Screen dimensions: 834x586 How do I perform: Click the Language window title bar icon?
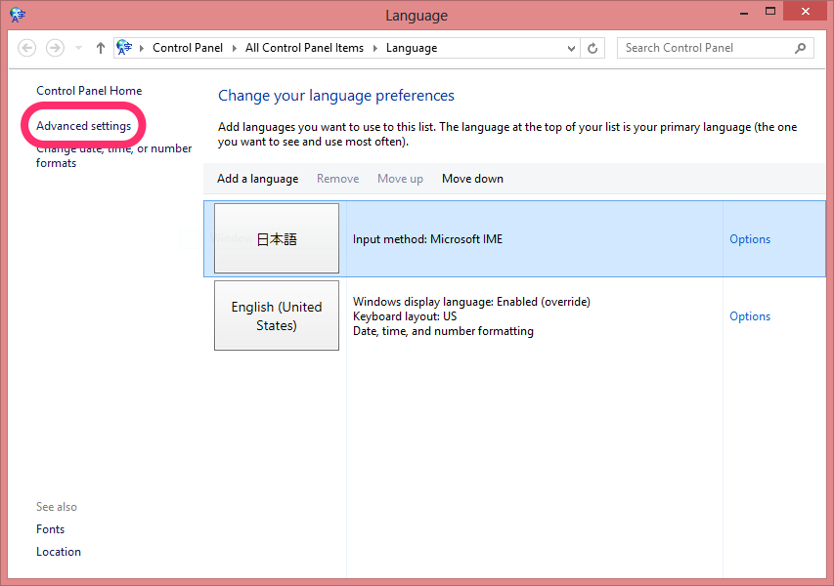pos(17,15)
